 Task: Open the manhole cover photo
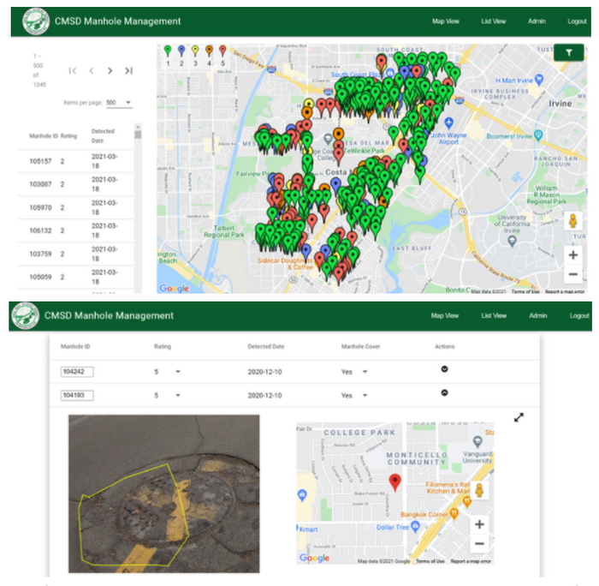tap(164, 493)
